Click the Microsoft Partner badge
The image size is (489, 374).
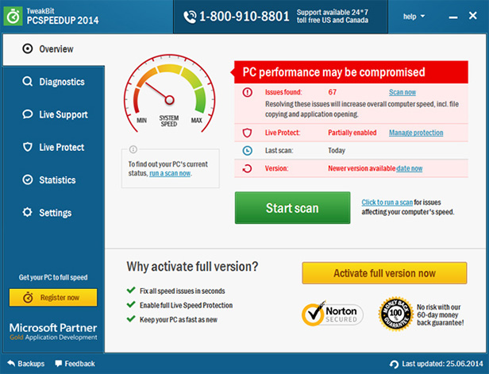(53, 331)
